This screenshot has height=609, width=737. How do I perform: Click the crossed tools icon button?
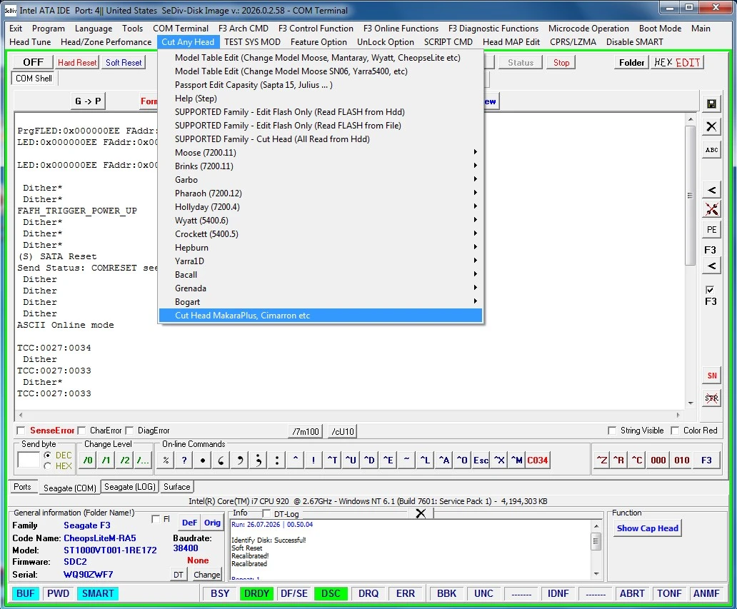click(x=711, y=209)
